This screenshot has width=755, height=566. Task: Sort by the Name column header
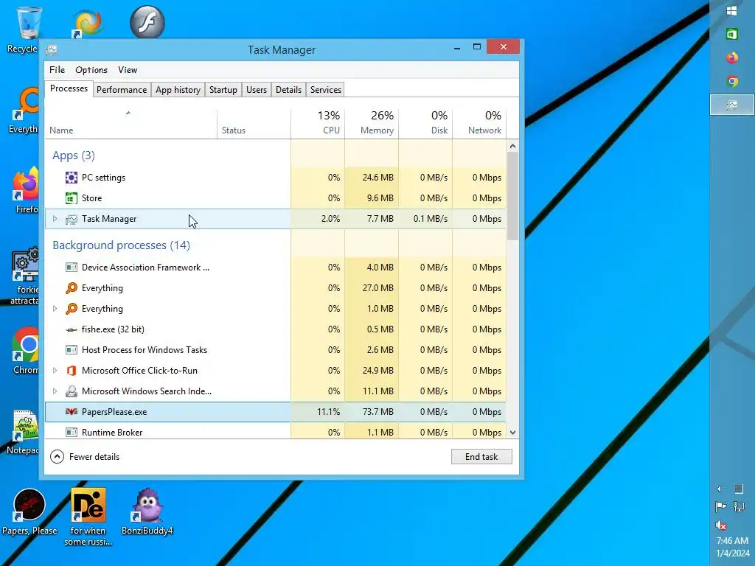[131, 124]
